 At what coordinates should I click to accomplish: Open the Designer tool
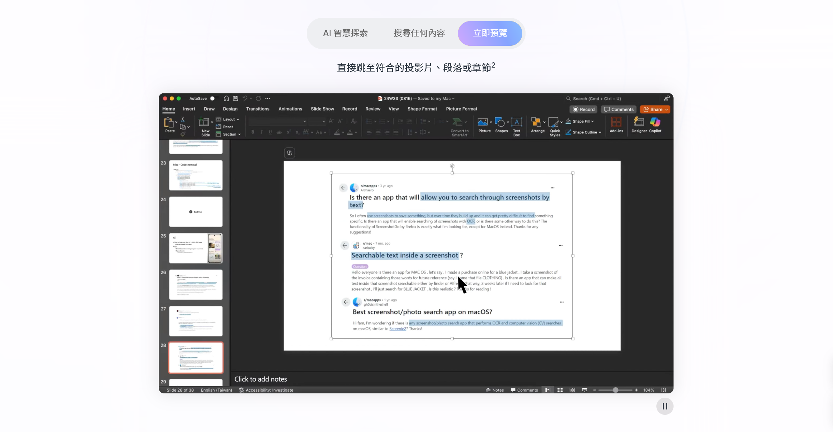[x=639, y=122]
